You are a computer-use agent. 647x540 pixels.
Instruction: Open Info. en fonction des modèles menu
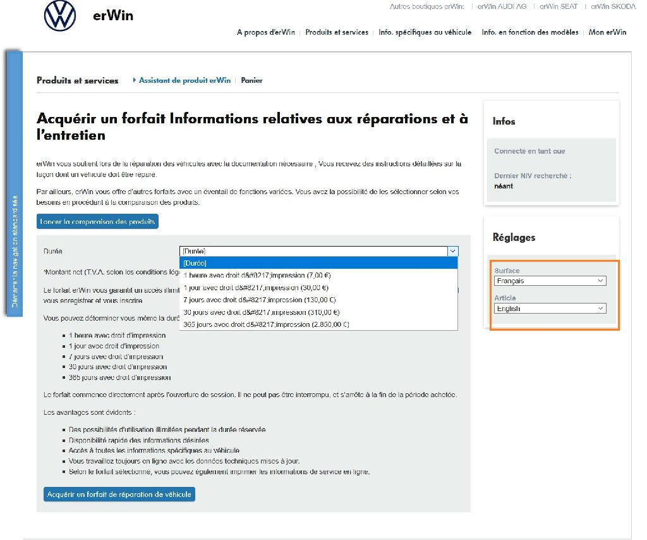click(x=530, y=32)
